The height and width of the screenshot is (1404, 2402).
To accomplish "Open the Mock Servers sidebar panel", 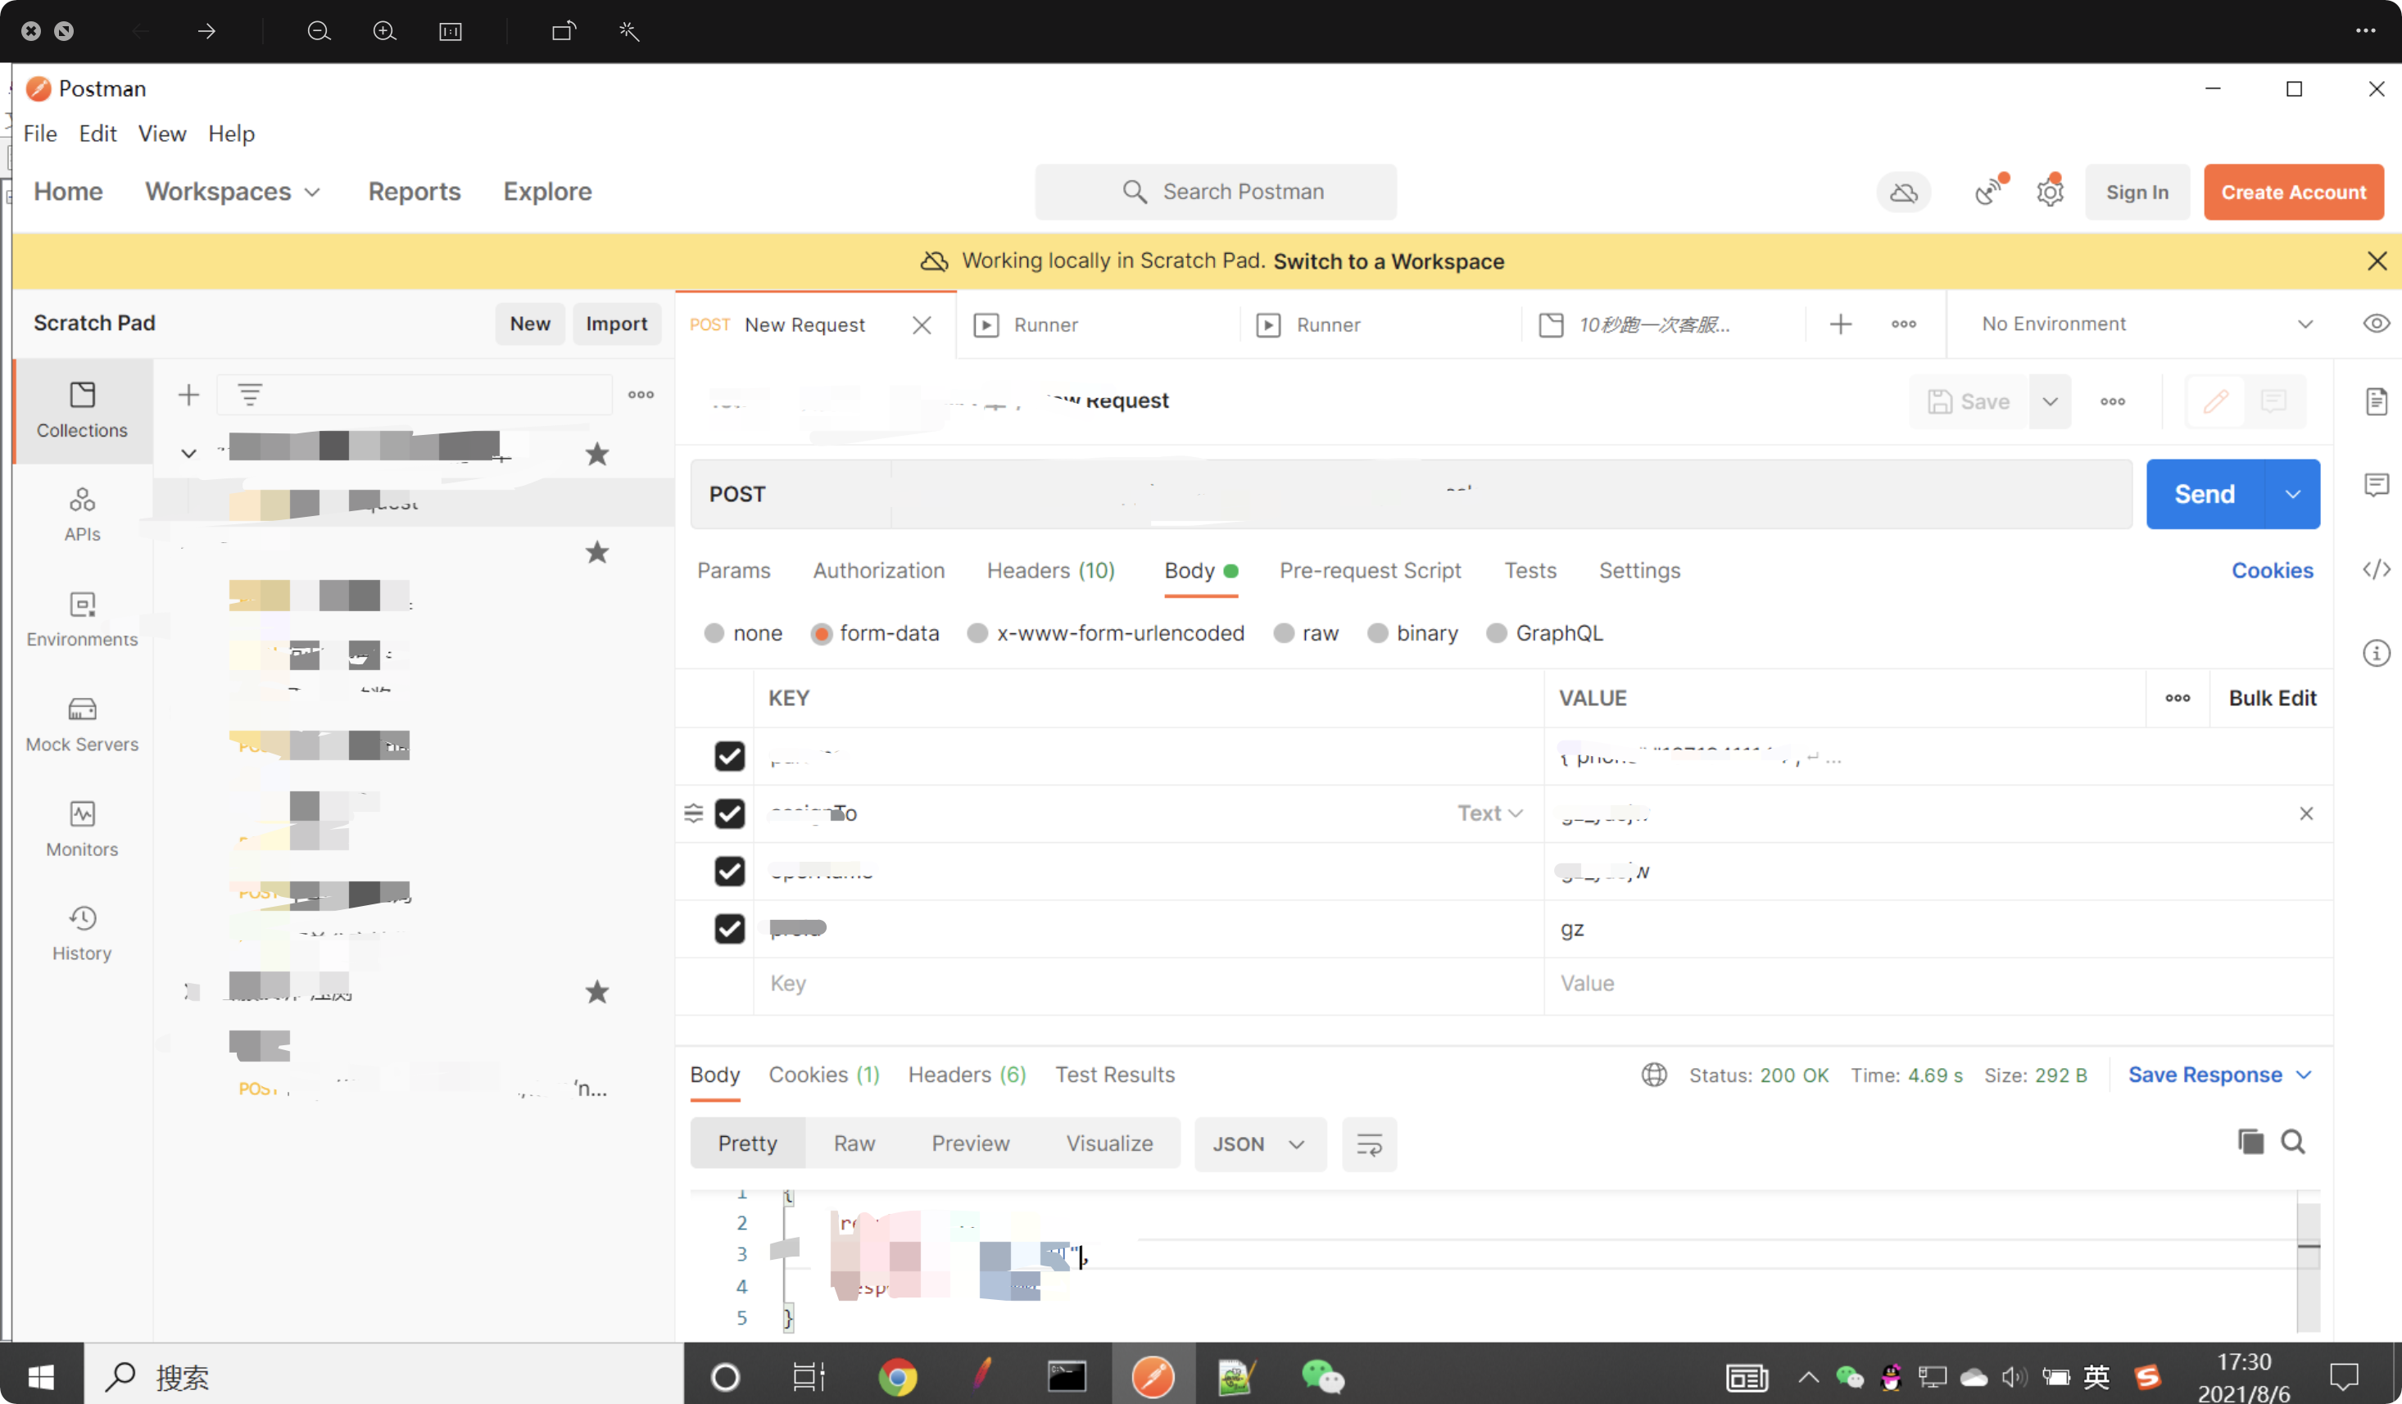I will pyautogui.click(x=82, y=724).
